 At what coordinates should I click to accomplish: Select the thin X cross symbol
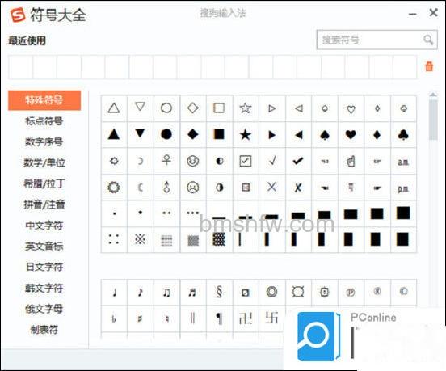pyautogui.click(x=271, y=187)
